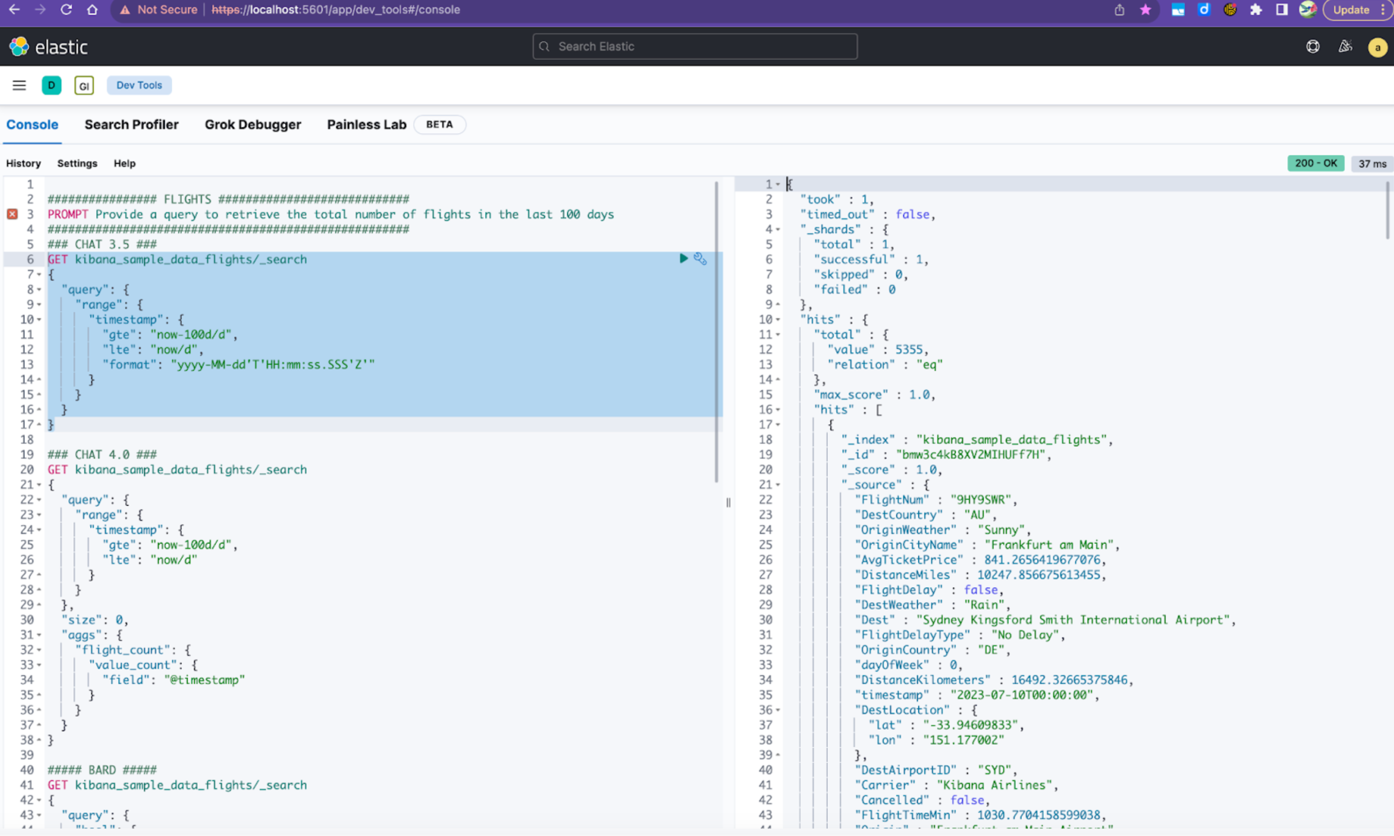Switch to the Console tab
The width and height of the screenshot is (1394, 836).
(x=32, y=124)
